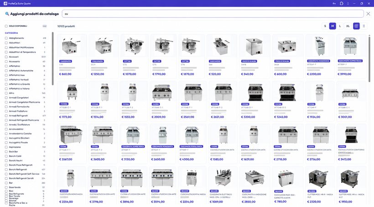This screenshot has width=374, height=207.
Task: Select the cutter priced € 1870,00
Action: pyautogui.click(x=192, y=56)
